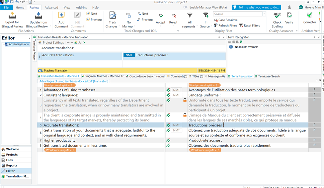Image resolution: width=324 pixels, height=188 pixels.
Task: Jump to Next tracked change
Action: tap(143, 14)
